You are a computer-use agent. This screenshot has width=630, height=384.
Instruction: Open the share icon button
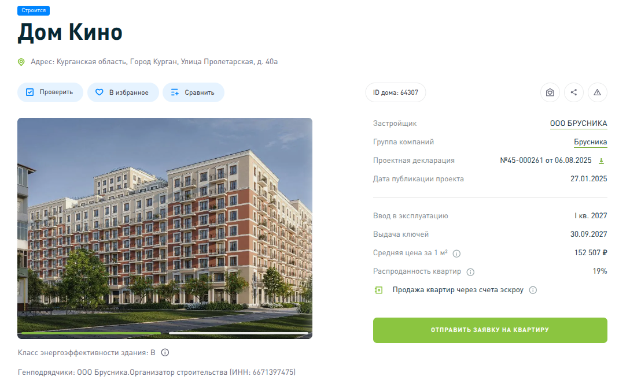(574, 92)
